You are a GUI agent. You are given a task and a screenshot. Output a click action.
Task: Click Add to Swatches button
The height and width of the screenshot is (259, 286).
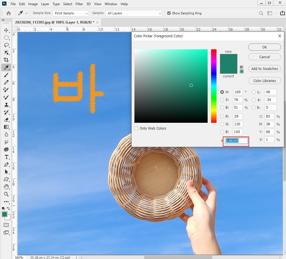click(x=265, y=69)
